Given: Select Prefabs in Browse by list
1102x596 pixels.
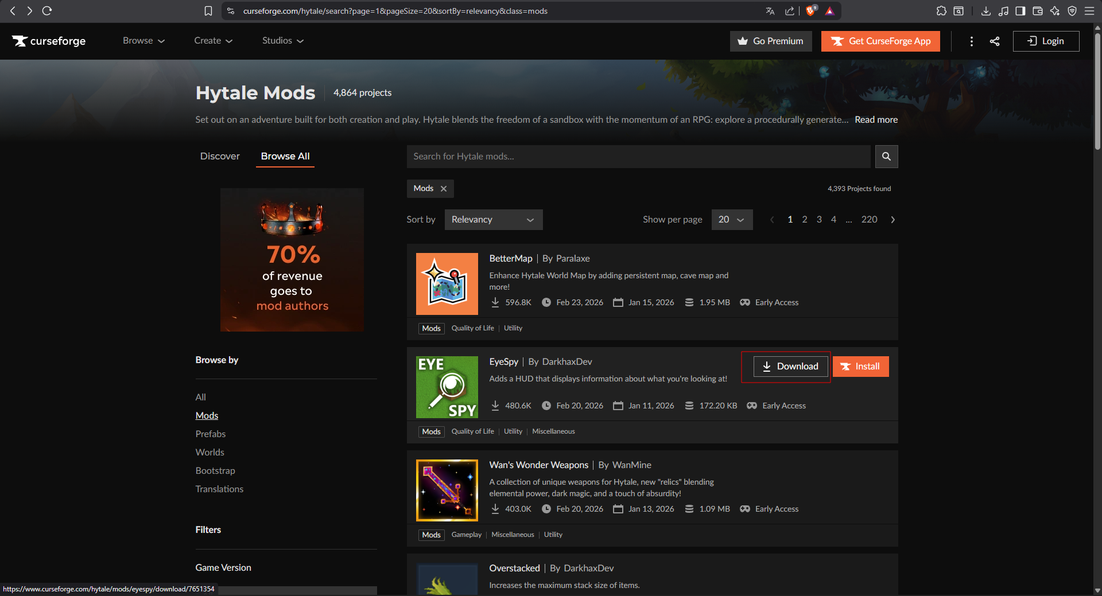Looking at the screenshot, I should 210,434.
